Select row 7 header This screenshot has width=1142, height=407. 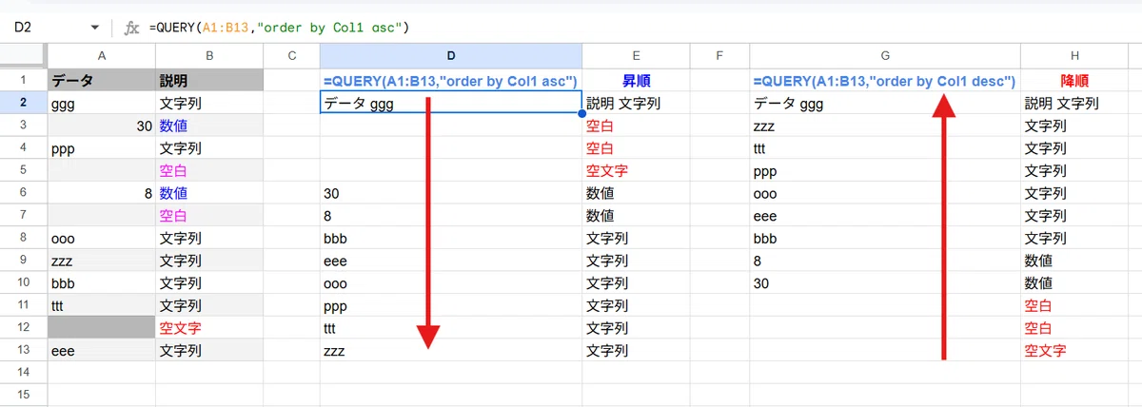pyautogui.click(x=24, y=215)
